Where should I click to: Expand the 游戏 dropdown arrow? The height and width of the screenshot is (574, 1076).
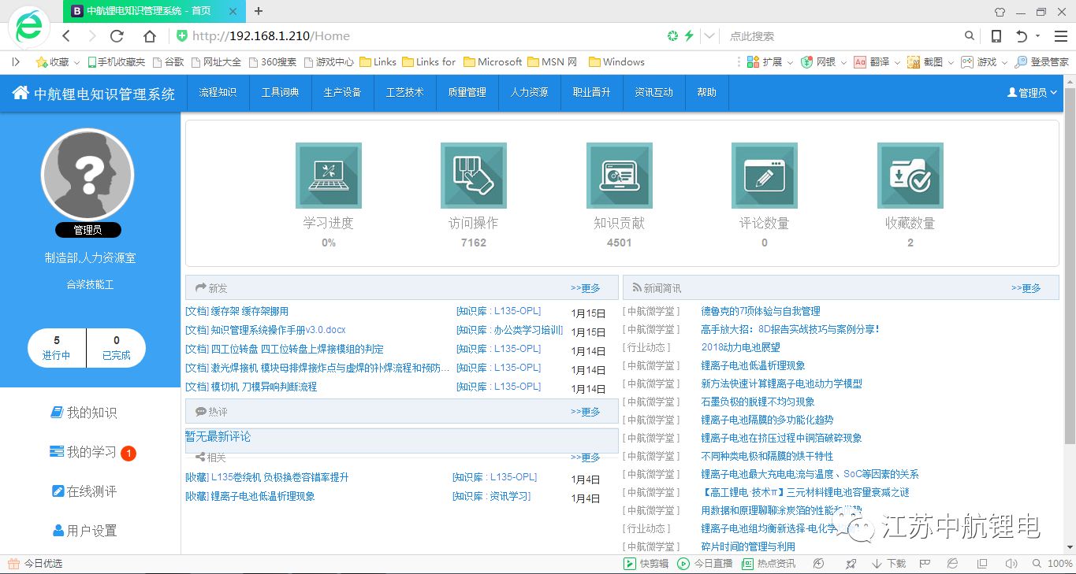click(x=1005, y=62)
